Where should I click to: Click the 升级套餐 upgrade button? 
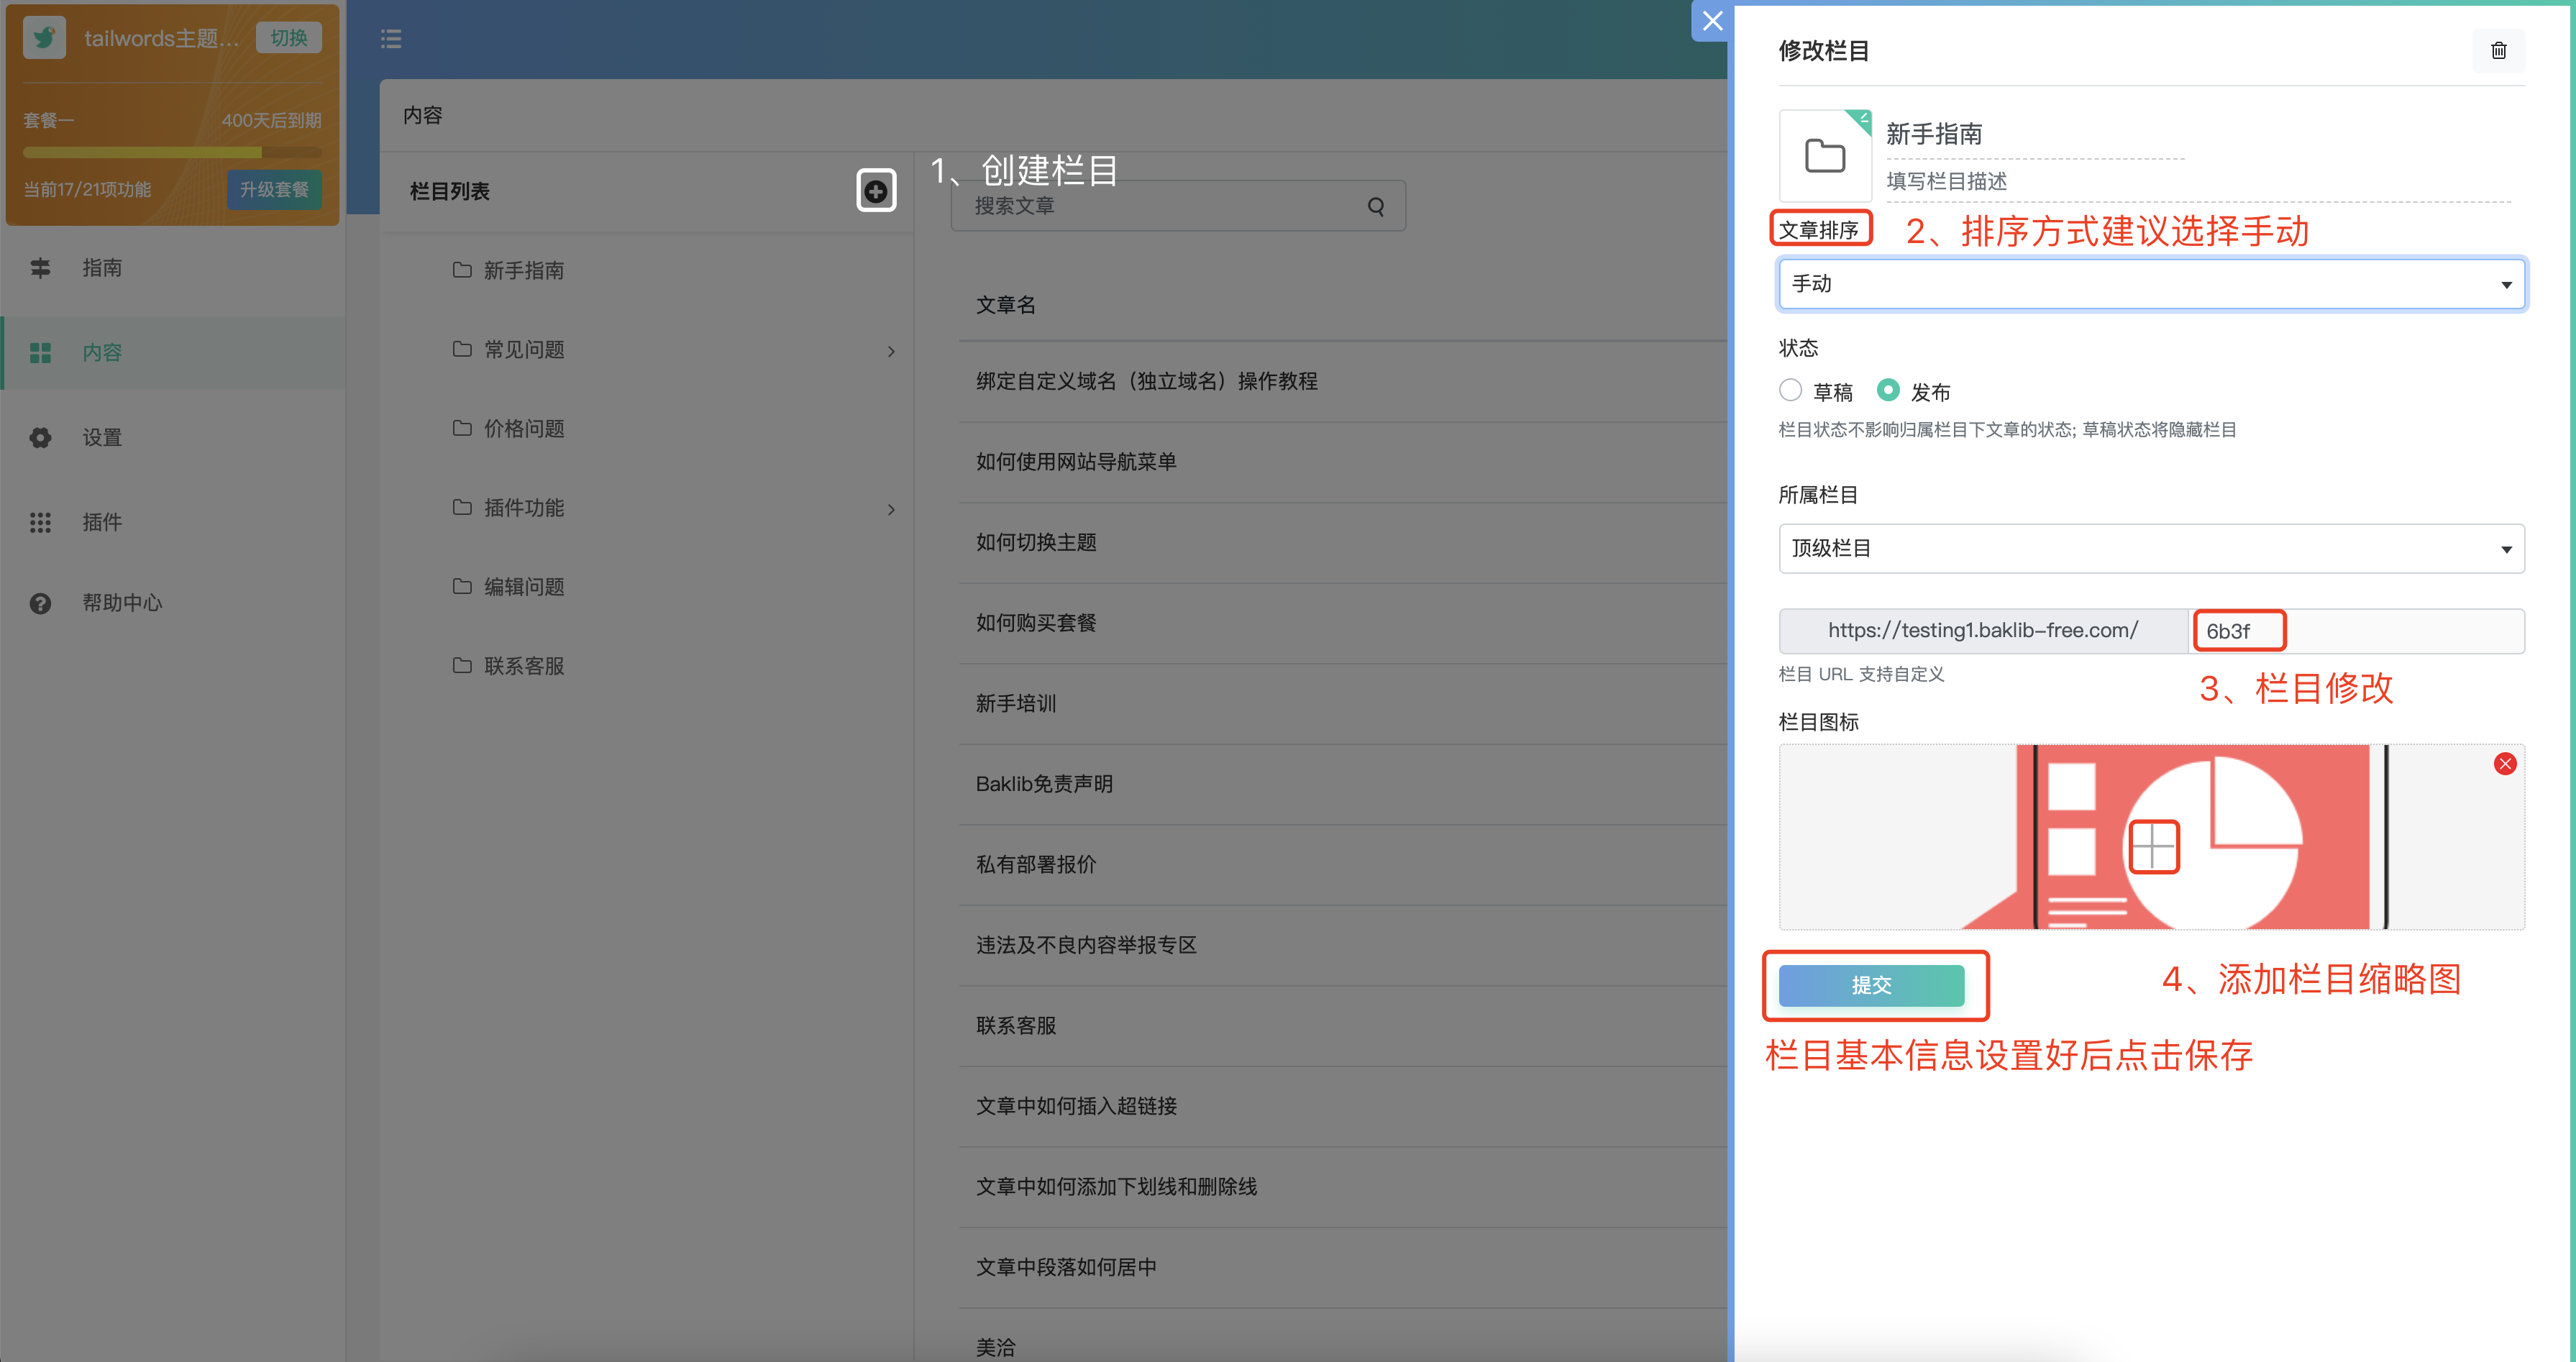274,190
